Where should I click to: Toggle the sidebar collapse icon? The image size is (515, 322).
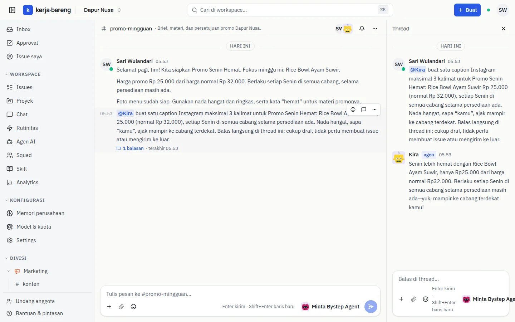12,10
